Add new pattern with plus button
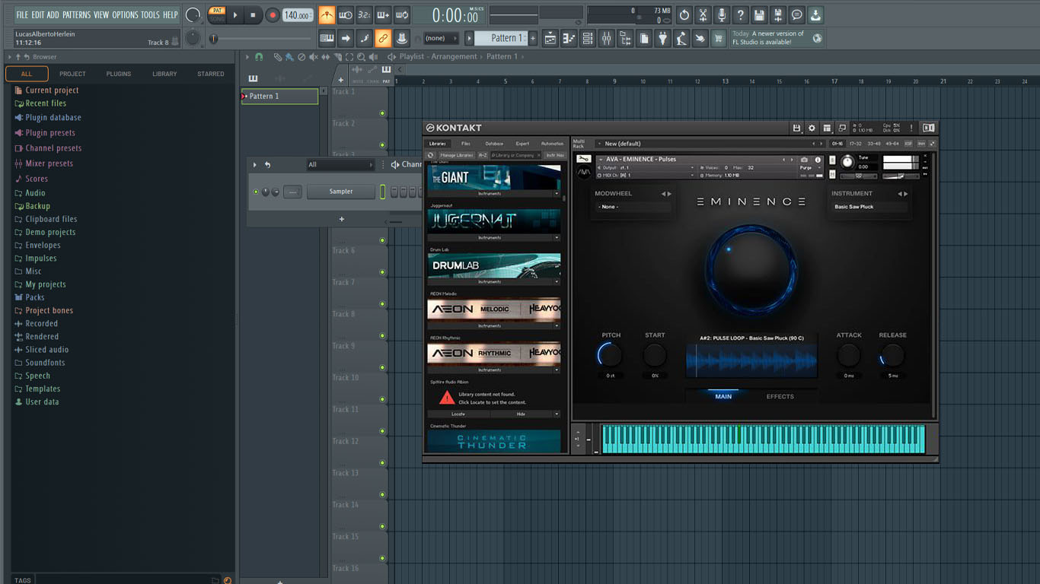Screen dimensions: 1040x584 532,38
